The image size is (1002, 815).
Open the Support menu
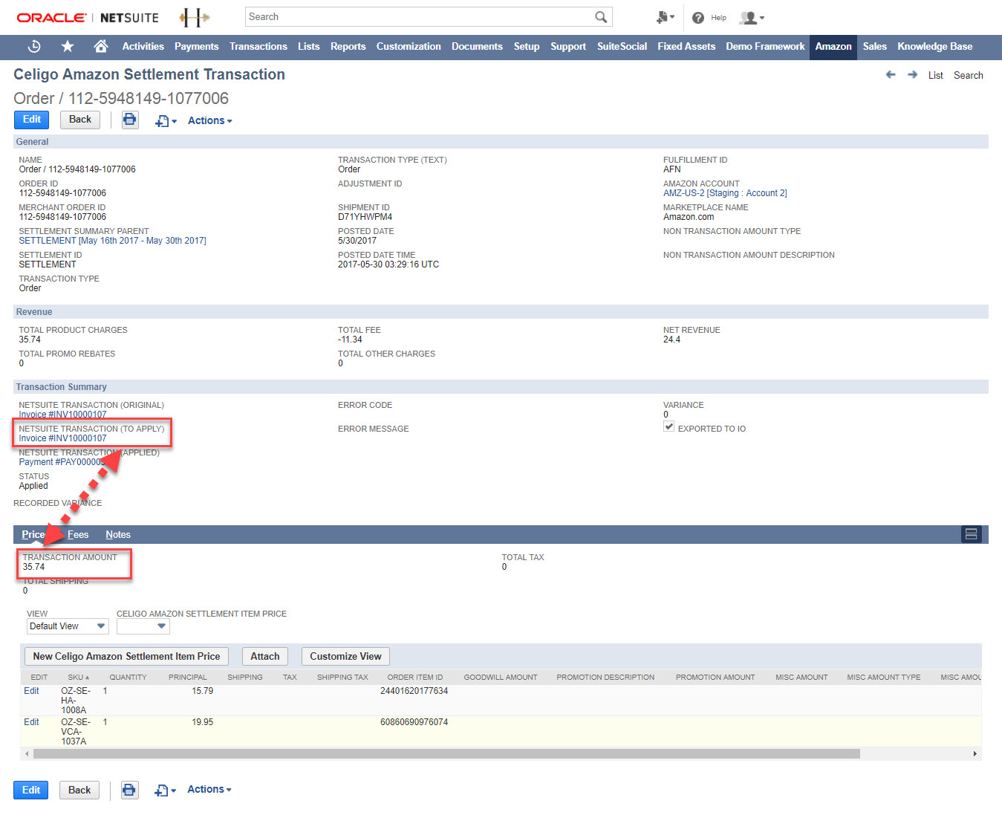568,46
